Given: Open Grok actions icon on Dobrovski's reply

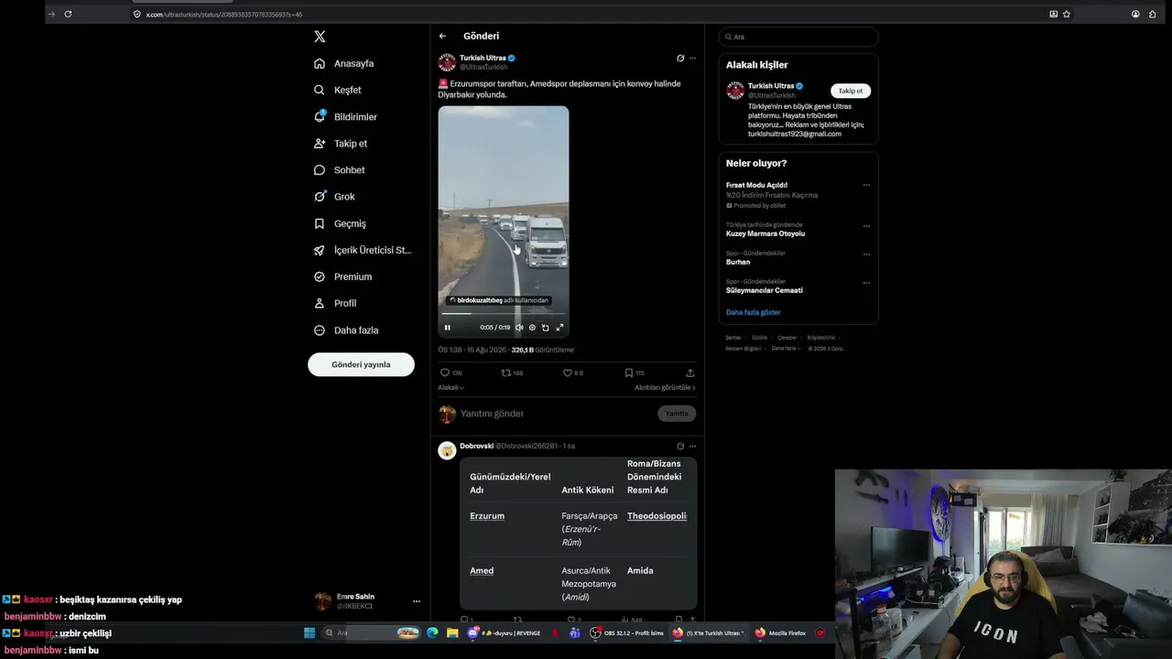Looking at the screenshot, I should tap(680, 447).
